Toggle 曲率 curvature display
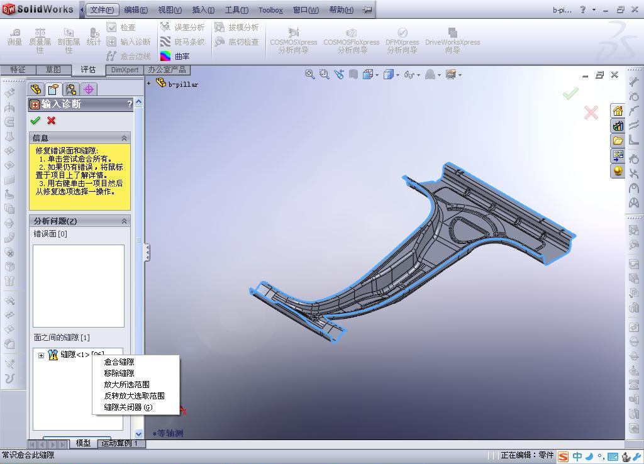Viewport: 644px width, 464px height. (x=175, y=56)
